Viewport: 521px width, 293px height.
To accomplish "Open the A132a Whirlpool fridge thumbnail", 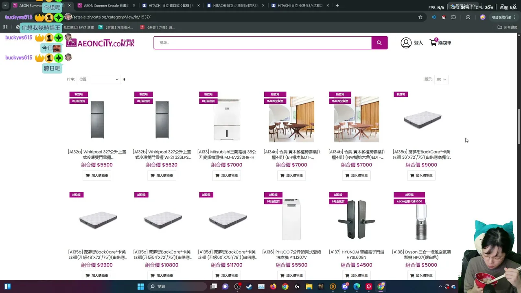I will (x=97, y=120).
